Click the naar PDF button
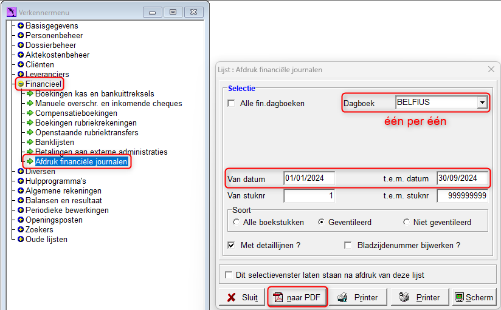Screen dimensions: 501x310 tap(297, 297)
